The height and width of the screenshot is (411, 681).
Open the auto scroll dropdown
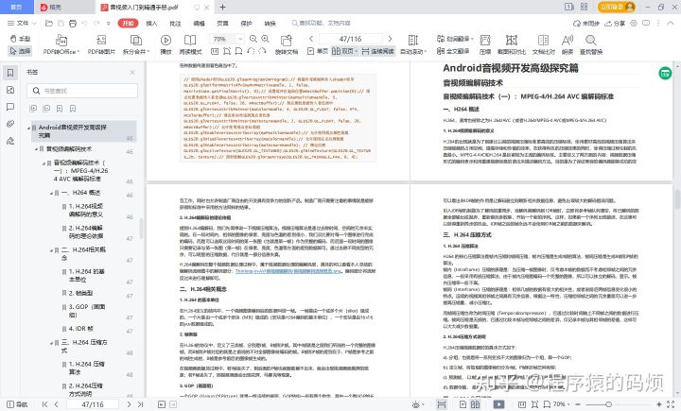[413, 44]
